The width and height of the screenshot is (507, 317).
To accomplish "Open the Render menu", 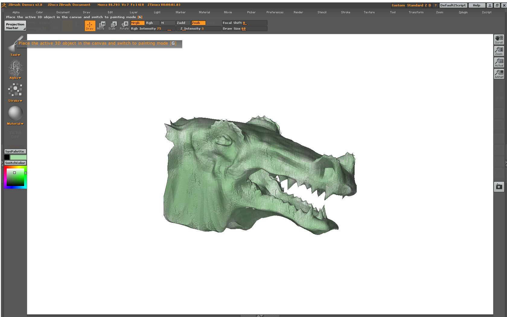I will [x=298, y=12].
